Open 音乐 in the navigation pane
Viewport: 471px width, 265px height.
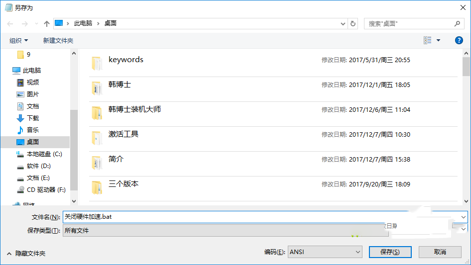(x=33, y=130)
